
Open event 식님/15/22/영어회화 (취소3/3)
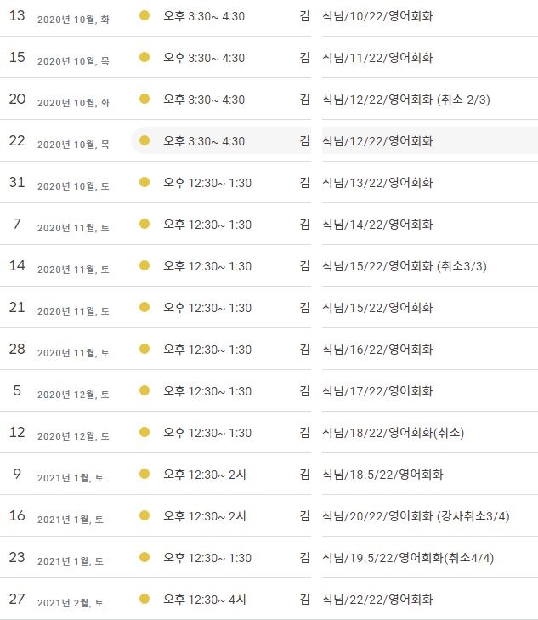(405, 266)
